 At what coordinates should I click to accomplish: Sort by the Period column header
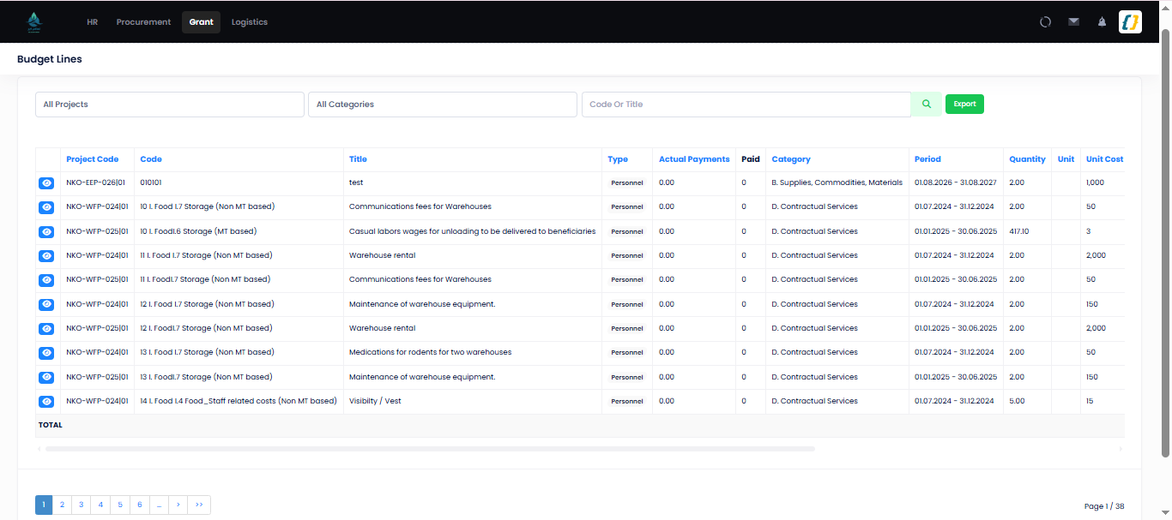(927, 159)
